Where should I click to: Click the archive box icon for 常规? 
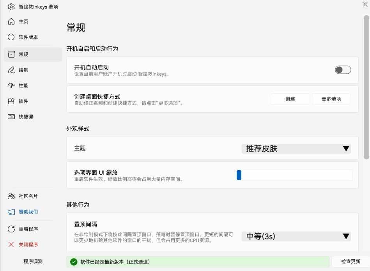11,54
